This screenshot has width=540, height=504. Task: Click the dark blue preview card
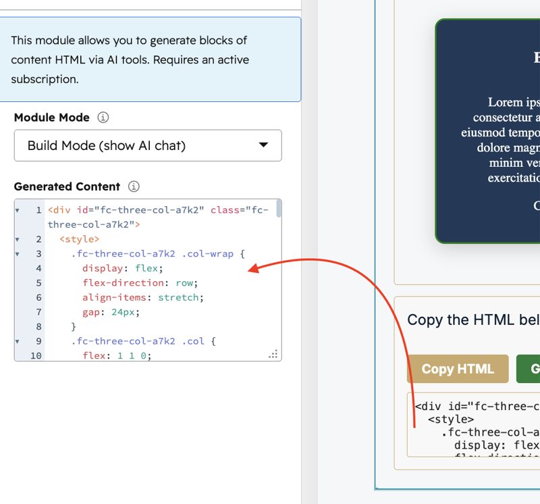tap(487, 131)
